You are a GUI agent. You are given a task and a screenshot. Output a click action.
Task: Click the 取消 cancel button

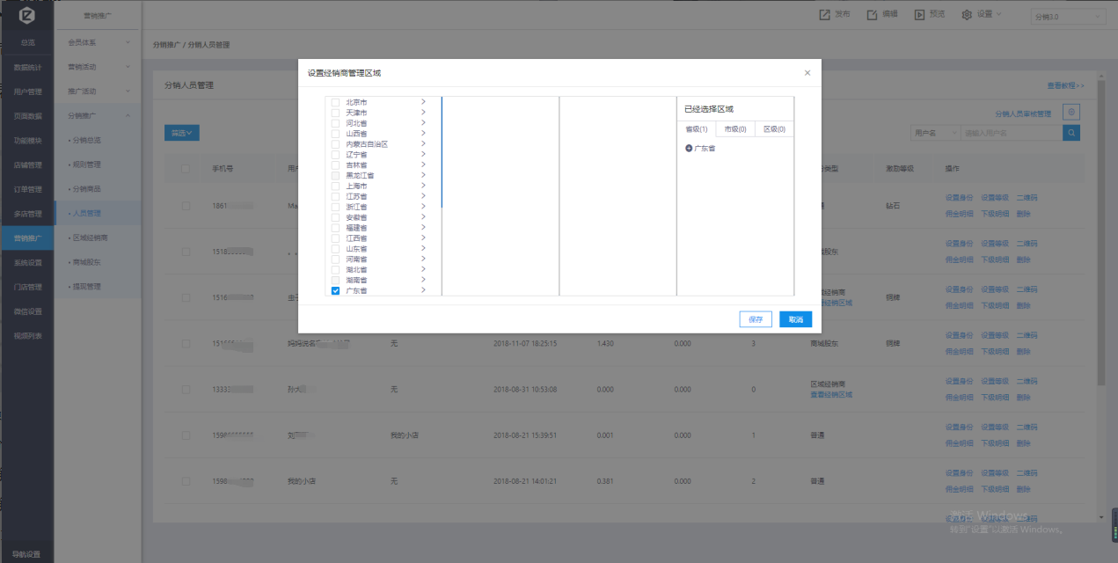click(795, 319)
